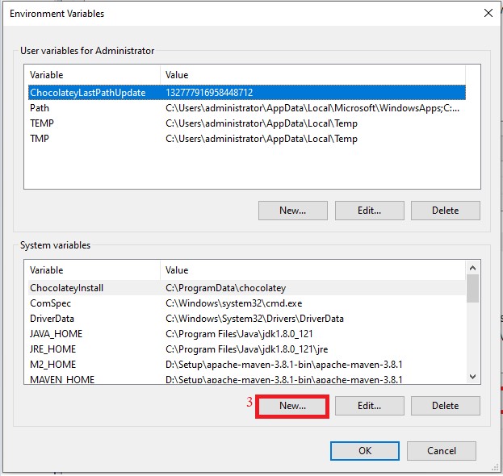Viewport: 503px width, 476px height.
Task: Click the Variable column header in user list
Action: click(x=94, y=75)
